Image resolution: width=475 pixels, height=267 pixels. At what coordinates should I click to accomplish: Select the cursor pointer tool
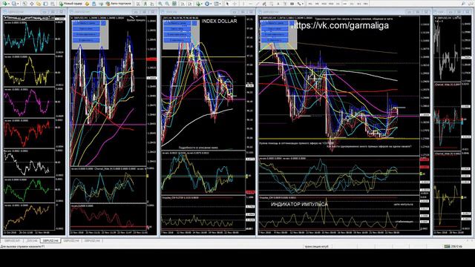point(227,3)
